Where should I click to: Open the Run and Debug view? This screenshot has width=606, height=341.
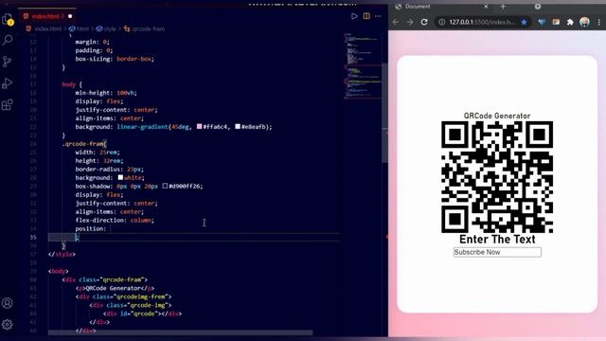[8, 83]
